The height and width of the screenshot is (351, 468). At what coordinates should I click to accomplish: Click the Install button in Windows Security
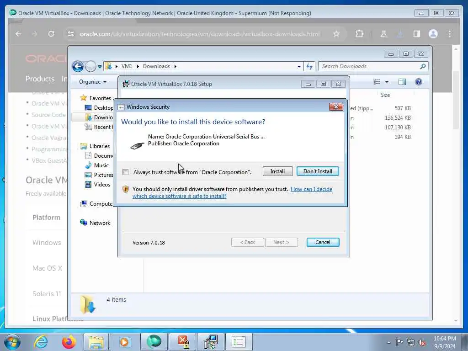[277, 171]
